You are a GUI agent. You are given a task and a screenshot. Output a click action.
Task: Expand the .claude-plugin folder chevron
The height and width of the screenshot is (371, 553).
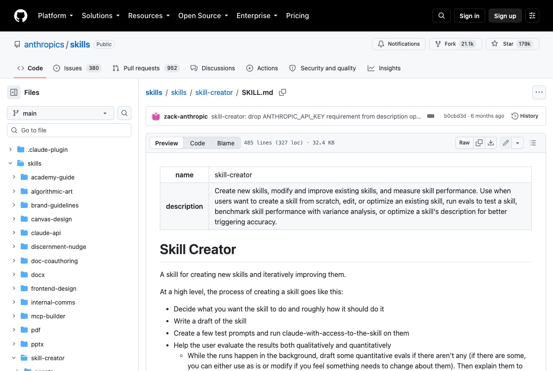[x=10, y=150]
